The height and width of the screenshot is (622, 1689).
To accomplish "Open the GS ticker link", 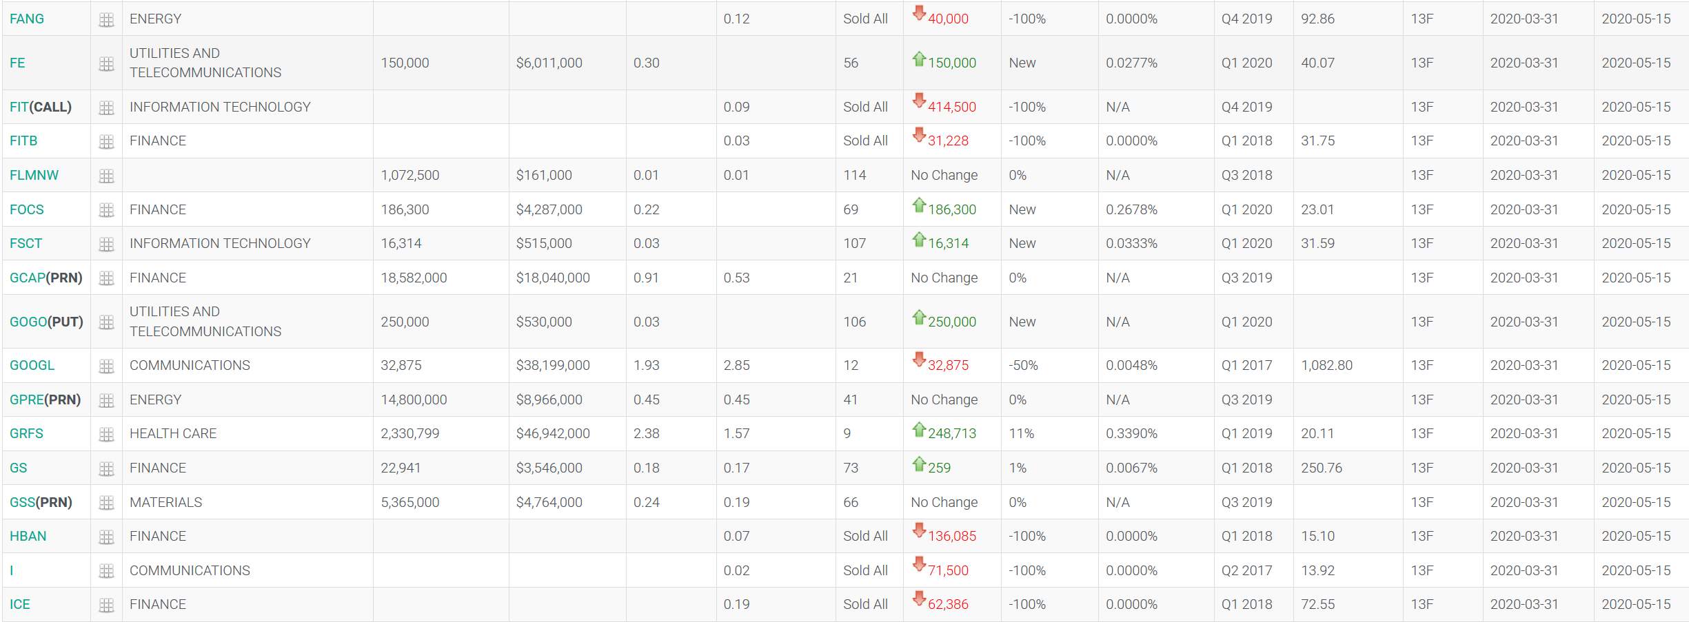I will [x=19, y=468].
